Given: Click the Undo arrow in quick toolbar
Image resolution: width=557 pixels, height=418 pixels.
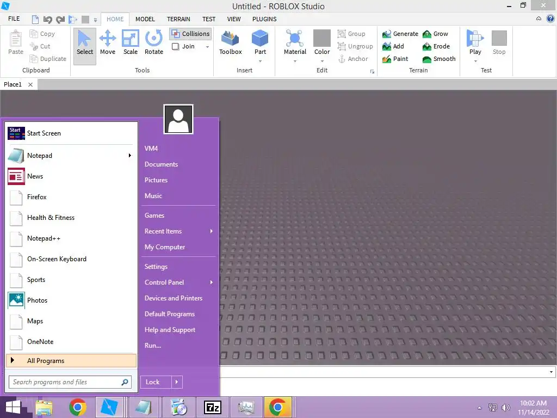Looking at the screenshot, I should [47, 19].
